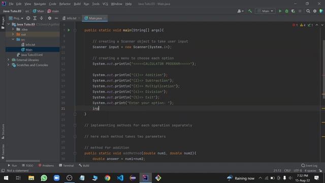Click the red error indicator in the editor
The width and height of the screenshot is (325, 183).
click(295, 25)
